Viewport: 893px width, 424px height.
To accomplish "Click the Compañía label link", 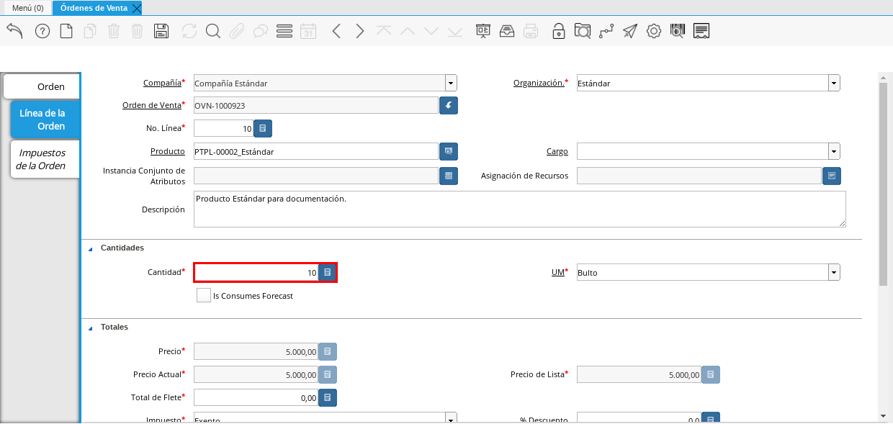I will [161, 83].
